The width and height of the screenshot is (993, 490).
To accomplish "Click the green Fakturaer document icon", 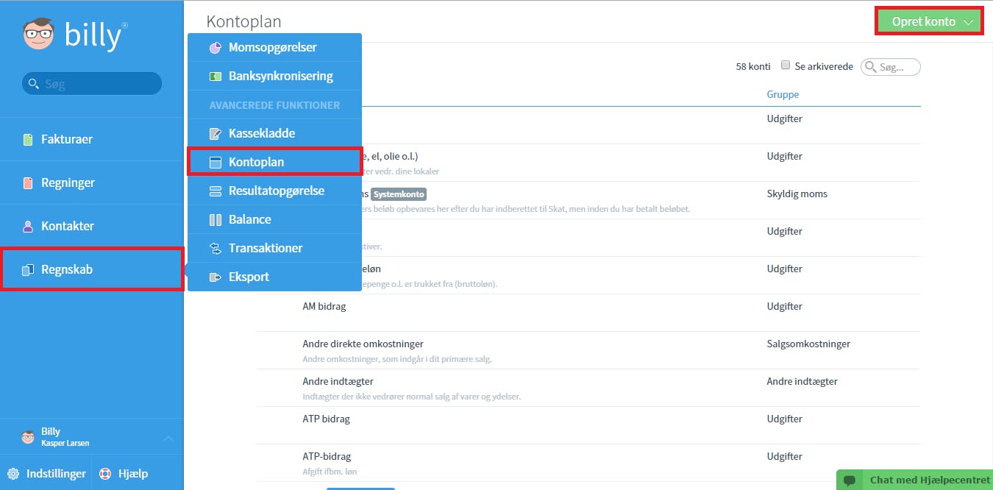I will (x=28, y=140).
